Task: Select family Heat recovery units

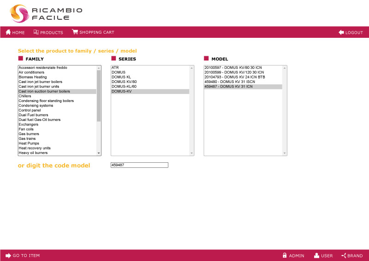Action: point(57,148)
